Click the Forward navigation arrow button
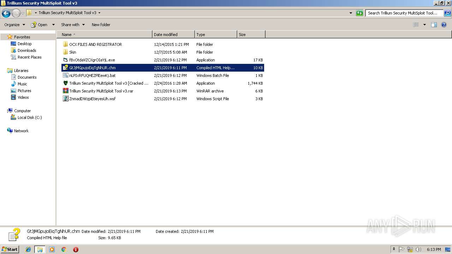Screen dimensions: 452x254 [16, 13]
